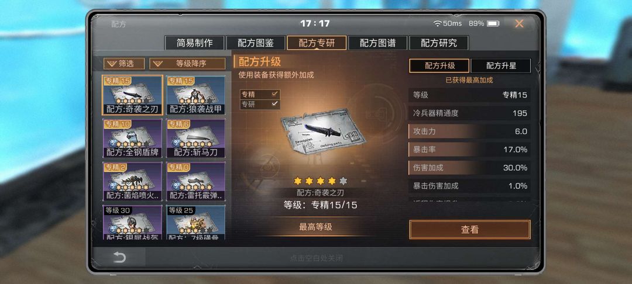Tap the Wi-Fi signal icon in status bar
The height and width of the screenshot is (284, 632).
(x=438, y=23)
